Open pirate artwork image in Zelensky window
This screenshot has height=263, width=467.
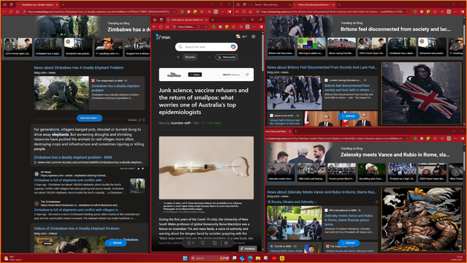coord(422,219)
